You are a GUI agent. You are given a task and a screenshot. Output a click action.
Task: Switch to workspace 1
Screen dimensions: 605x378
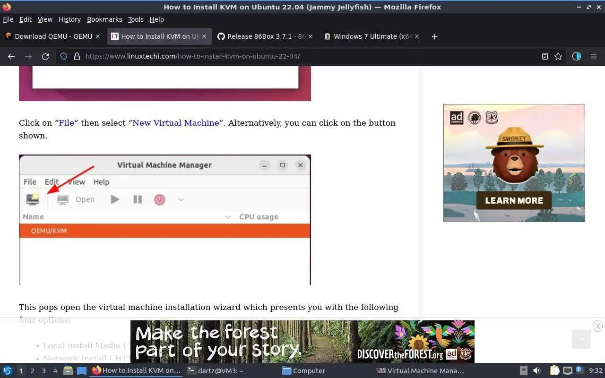pos(21,371)
